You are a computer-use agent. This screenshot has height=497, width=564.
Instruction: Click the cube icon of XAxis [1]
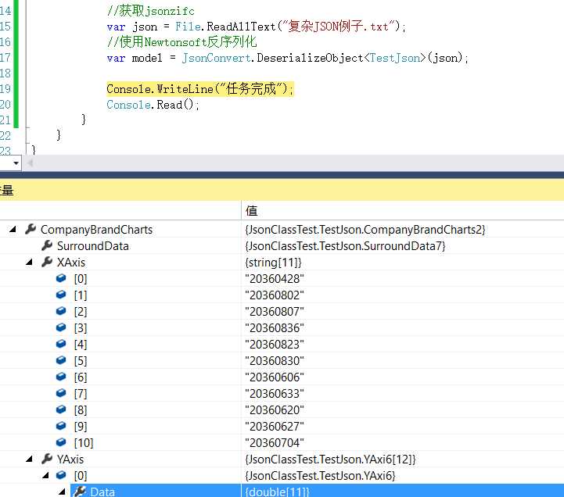point(61,295)
